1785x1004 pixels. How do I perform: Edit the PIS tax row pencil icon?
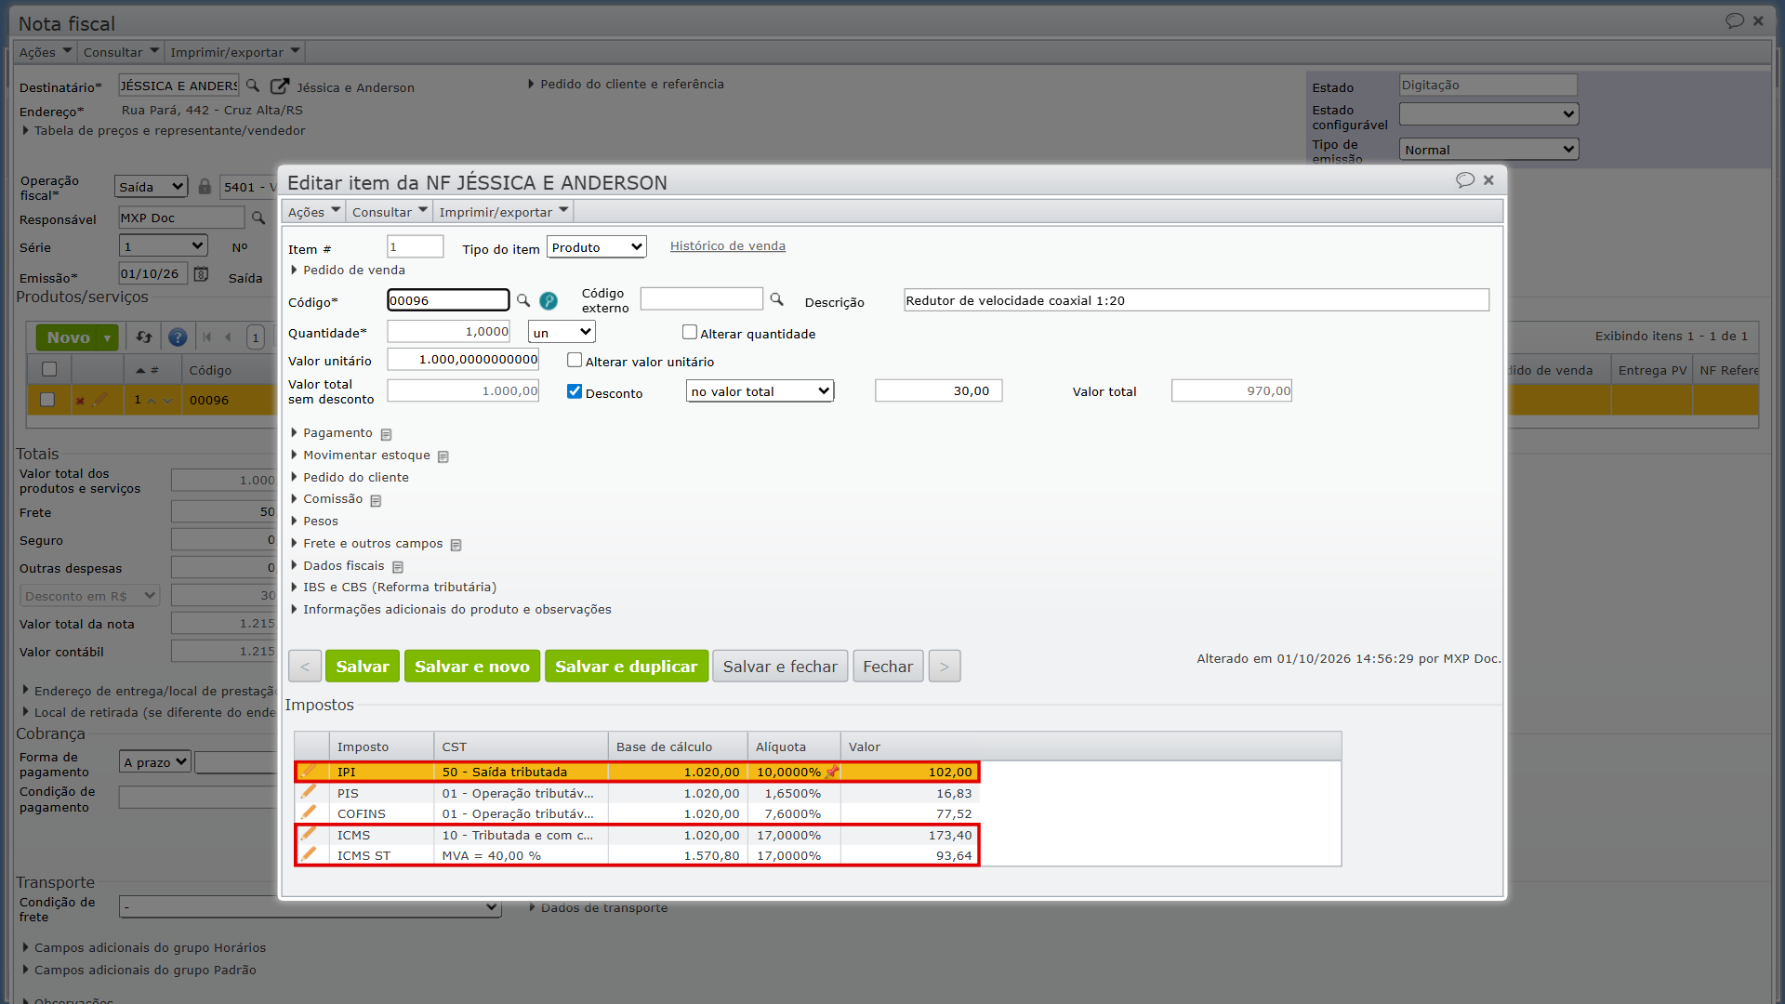click(x=309, y=792)
